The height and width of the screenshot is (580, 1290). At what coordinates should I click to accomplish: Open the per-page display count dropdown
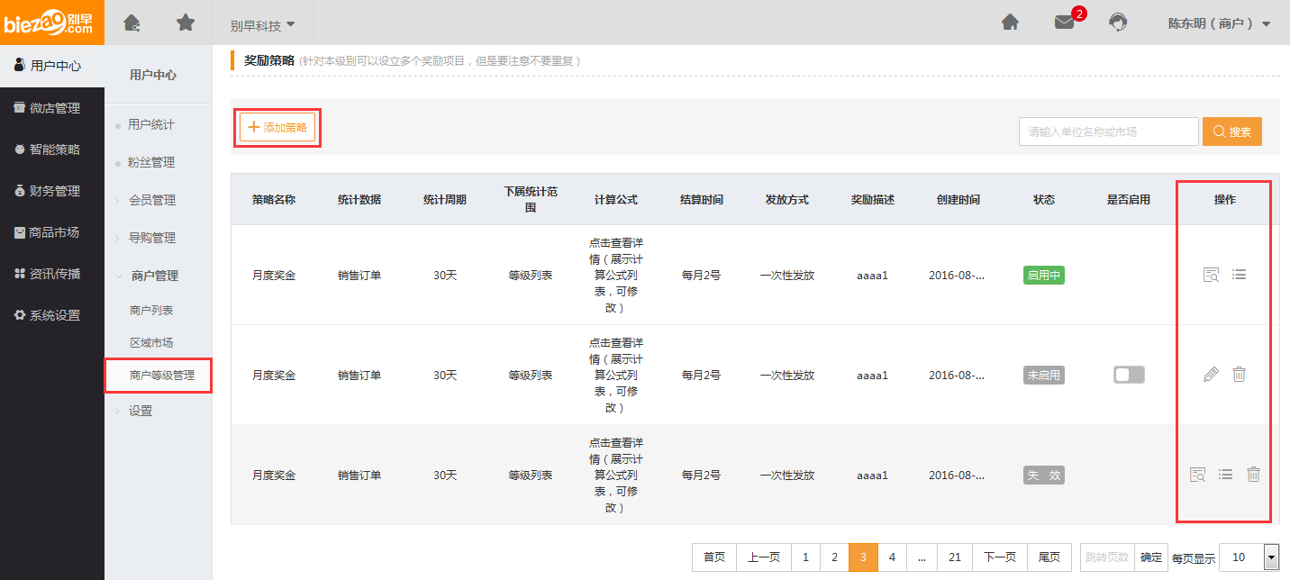pyautogui.click(x=1248, y=557)
